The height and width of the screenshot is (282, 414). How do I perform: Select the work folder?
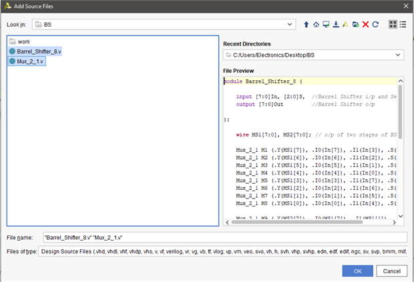point(23,41)
